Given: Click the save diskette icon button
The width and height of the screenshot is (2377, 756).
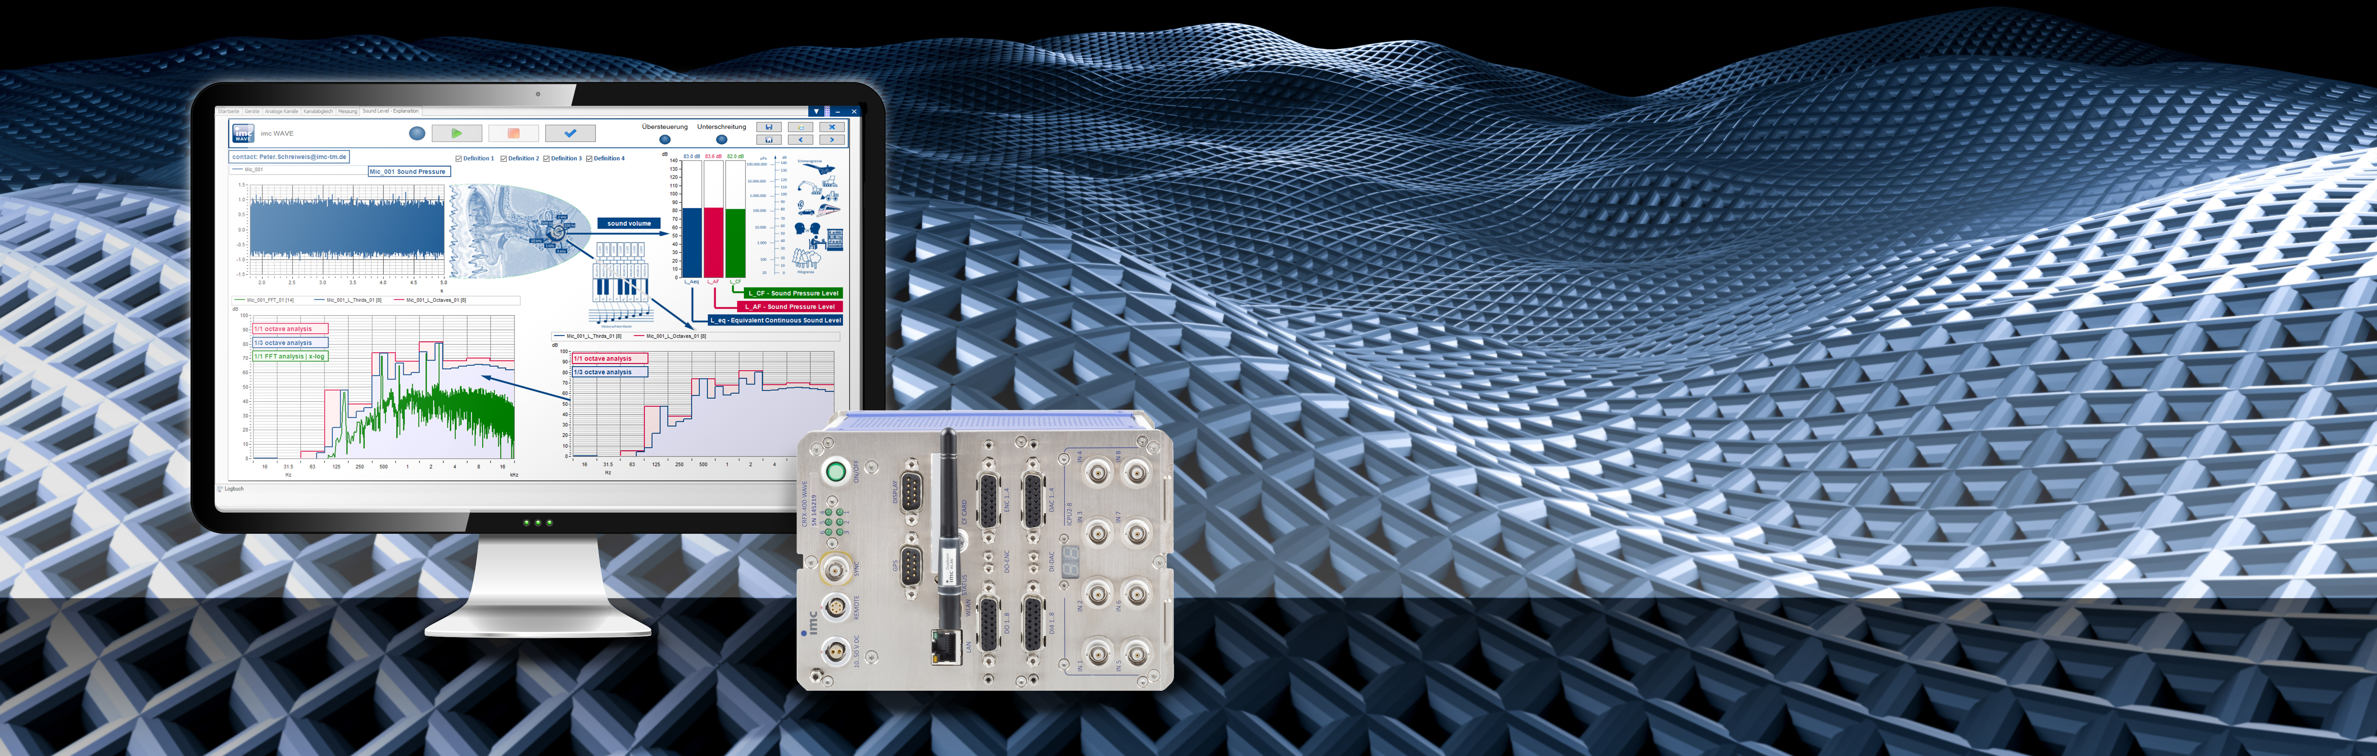Looking at the screenshot, I should tap(769, 128).
